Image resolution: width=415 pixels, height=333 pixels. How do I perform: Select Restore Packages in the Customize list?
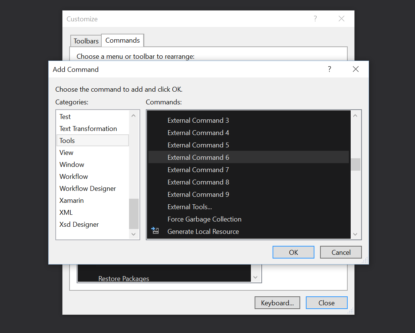tap(124, 279)
